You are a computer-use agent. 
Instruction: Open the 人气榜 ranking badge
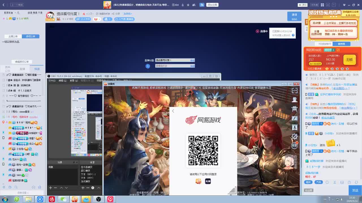[x=124, y=19]
